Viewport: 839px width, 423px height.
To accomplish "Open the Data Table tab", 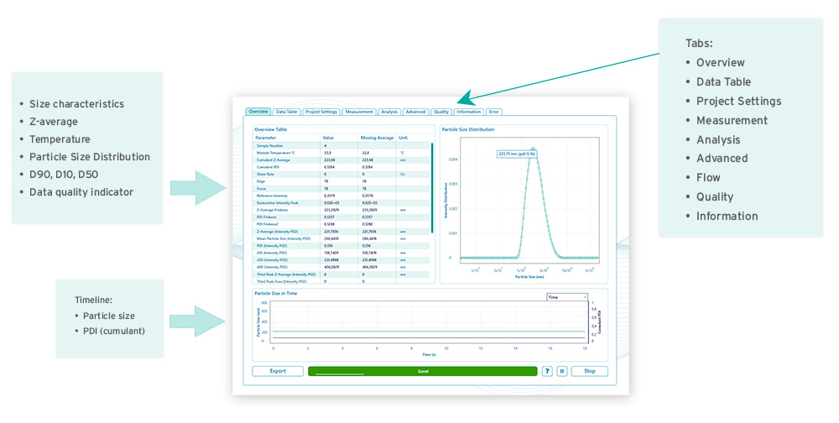I will click(287, 112).
